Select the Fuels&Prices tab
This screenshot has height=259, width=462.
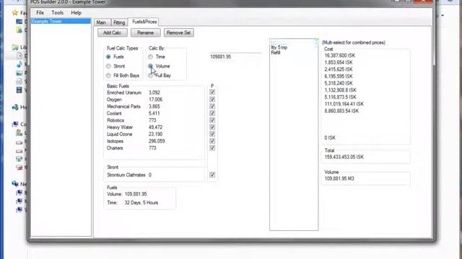point(144,22)
